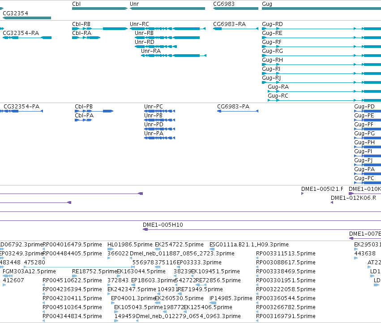This screenshot has width=381, height=323.
Task: Click the Cbl gene label
Action: pyautogui.click(x=76, y=4)
